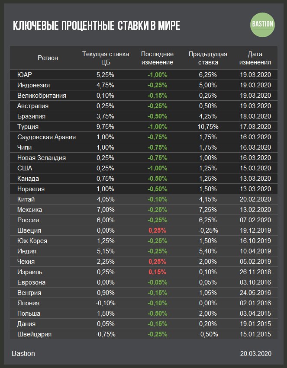Click the 'Великобритания' region name
The image size is (287, 368).
point(42,96)
